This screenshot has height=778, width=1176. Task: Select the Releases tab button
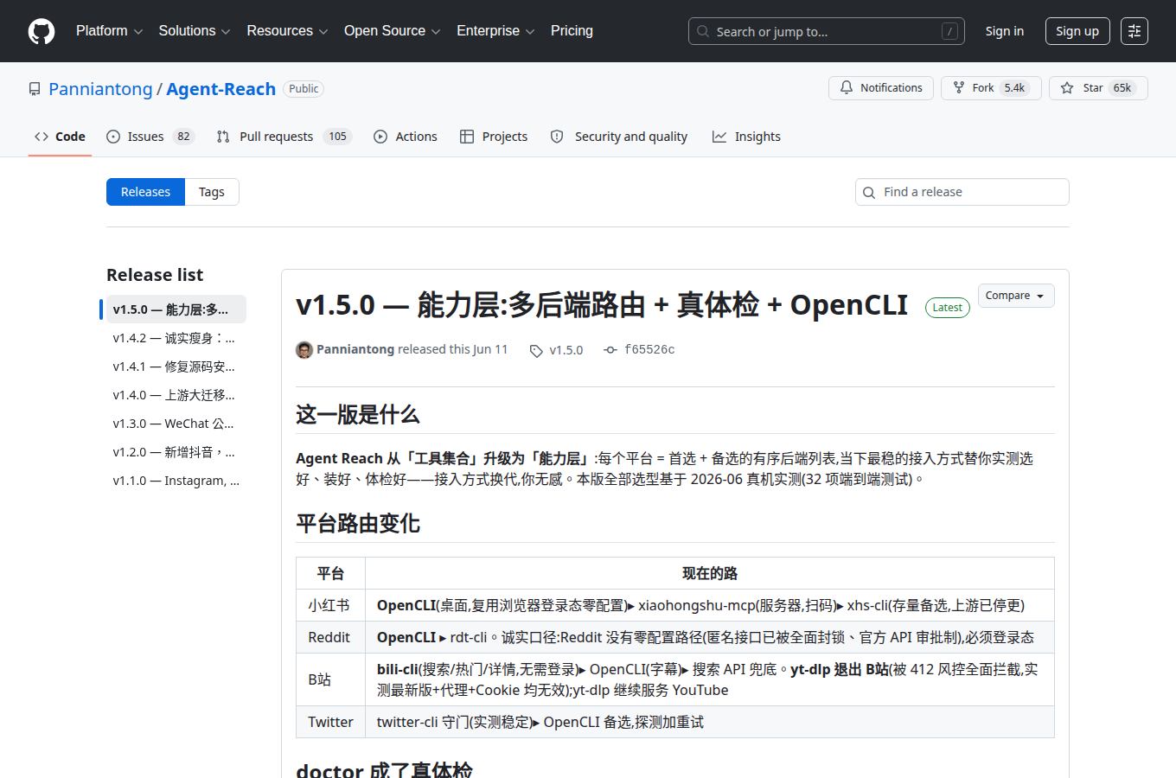145,192
